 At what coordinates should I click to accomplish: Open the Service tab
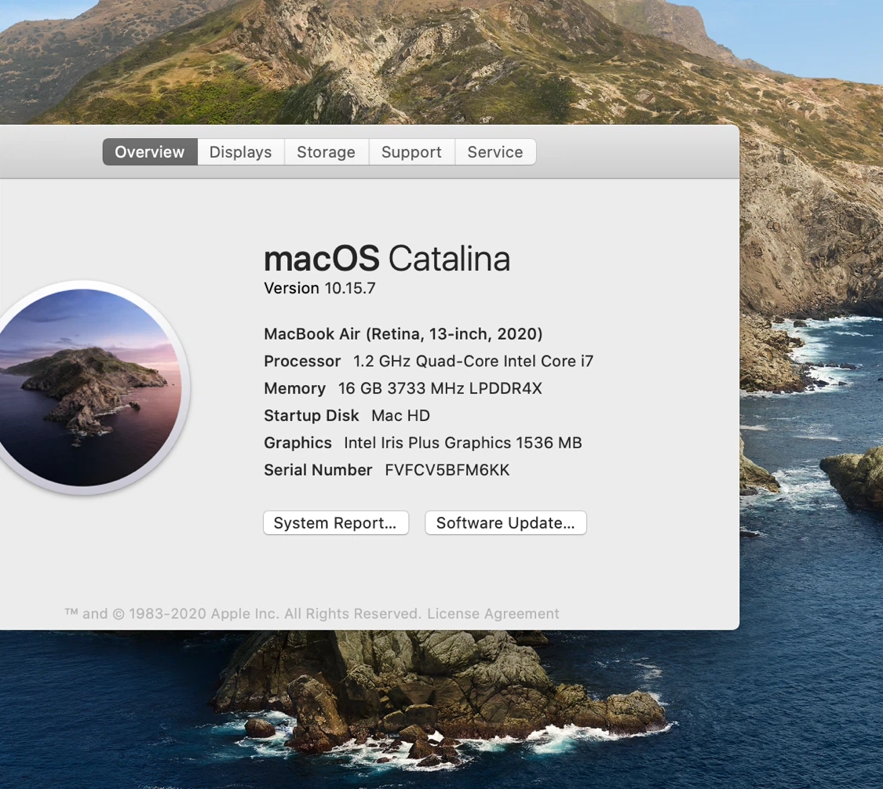(x=495, y=152)
